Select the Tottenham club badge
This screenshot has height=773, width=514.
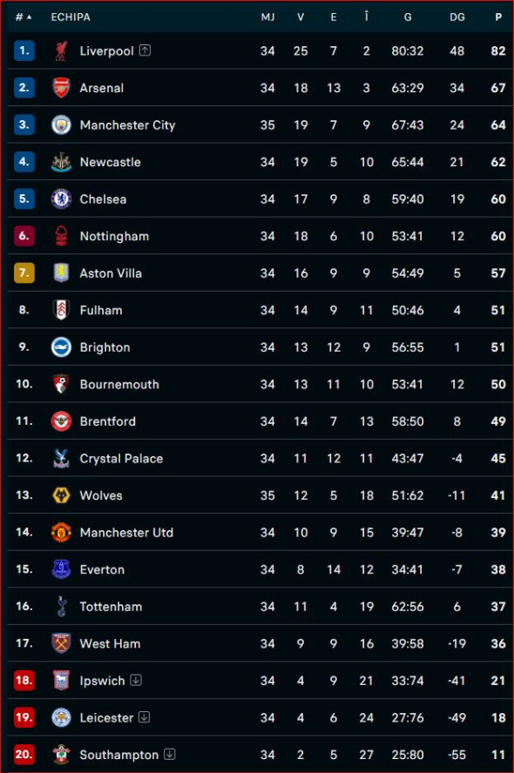pyautogui.click(x=60, y=606)
